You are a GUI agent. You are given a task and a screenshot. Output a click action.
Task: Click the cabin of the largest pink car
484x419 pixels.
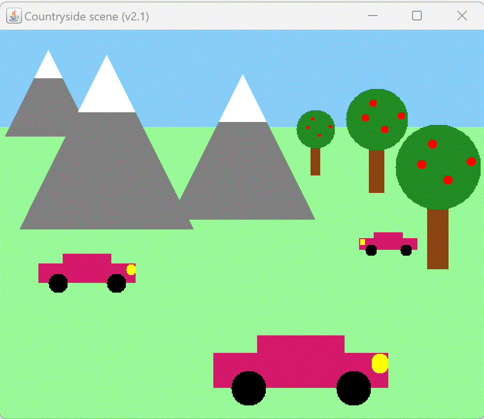301,344
